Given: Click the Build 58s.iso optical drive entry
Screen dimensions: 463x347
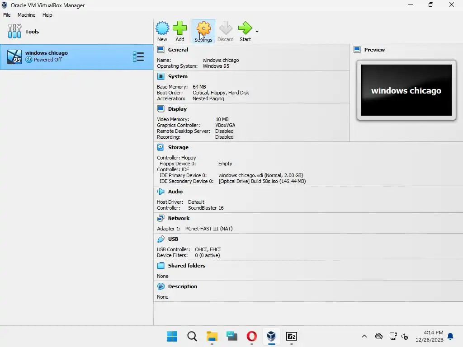Looking at the screenshot, I should point(262,181).
